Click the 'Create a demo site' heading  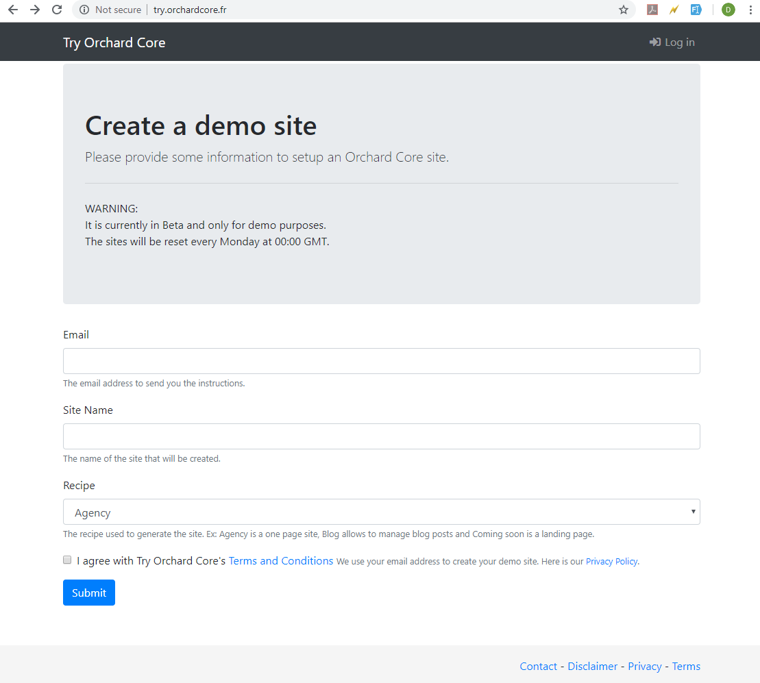(201, 126)
